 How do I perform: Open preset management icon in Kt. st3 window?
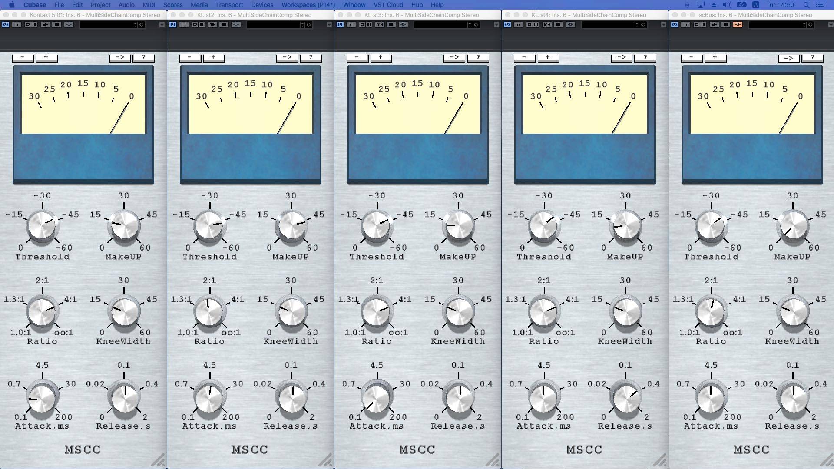pos(476,25)
